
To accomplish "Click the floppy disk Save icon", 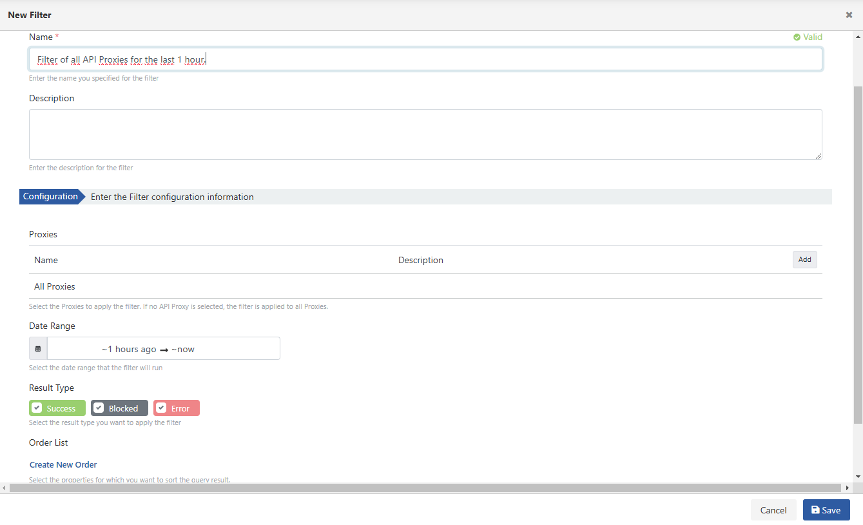I will click(815, 510).
